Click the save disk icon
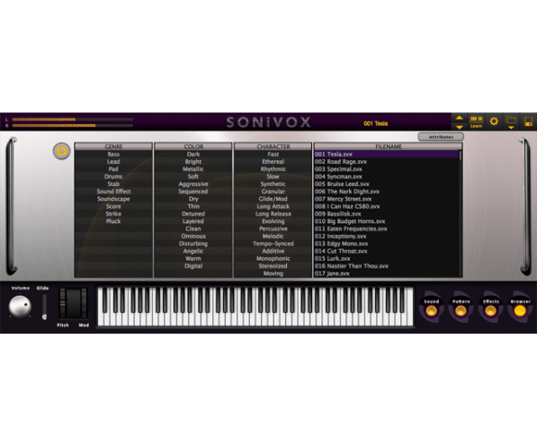 528,121
